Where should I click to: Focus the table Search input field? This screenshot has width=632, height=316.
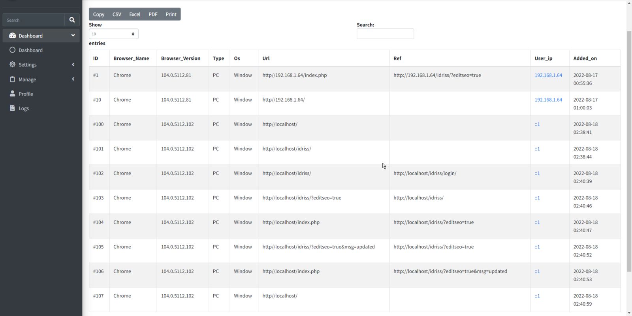[x=385, y=34]
